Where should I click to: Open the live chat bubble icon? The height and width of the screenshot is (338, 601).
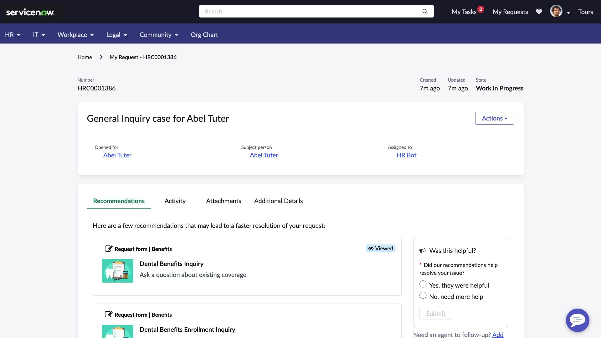tap(578, 320)
